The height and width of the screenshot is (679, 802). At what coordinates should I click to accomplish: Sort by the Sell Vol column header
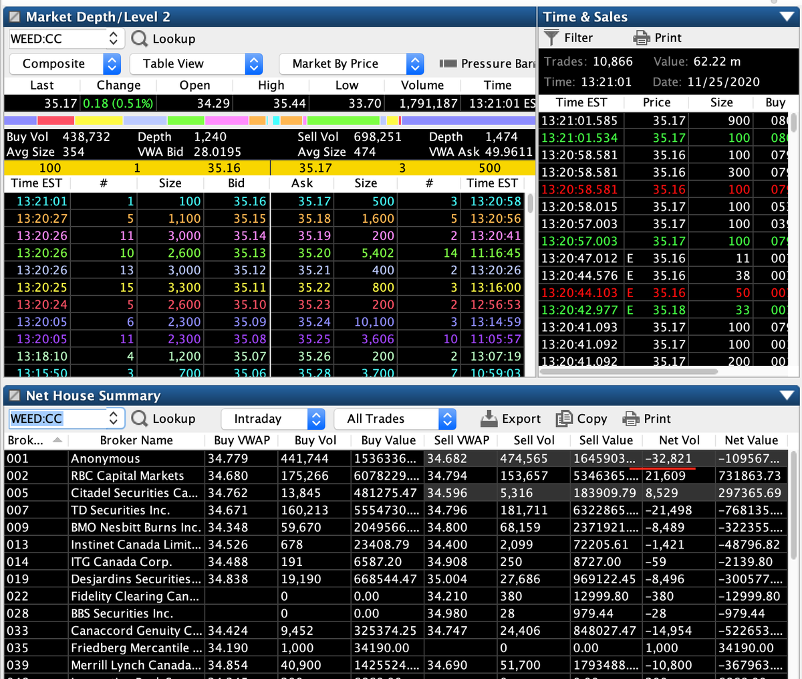point(533,440)
